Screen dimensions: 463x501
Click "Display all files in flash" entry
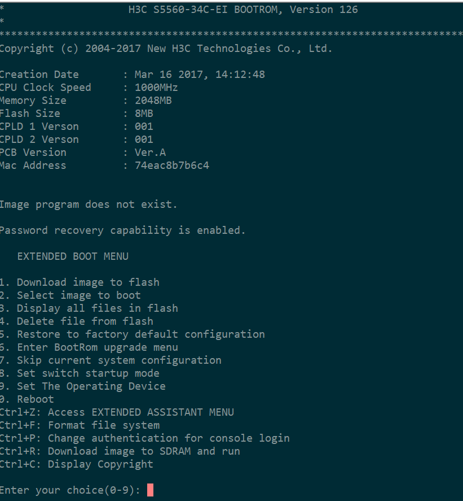point(89,308)
